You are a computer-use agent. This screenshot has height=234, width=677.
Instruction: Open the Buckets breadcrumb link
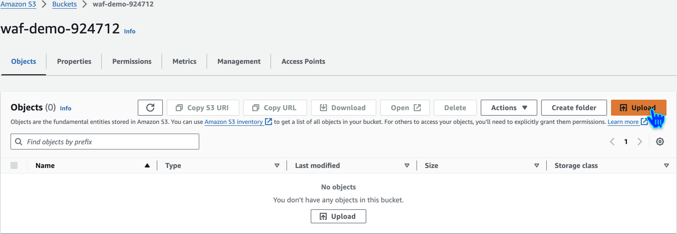point(64,4)
